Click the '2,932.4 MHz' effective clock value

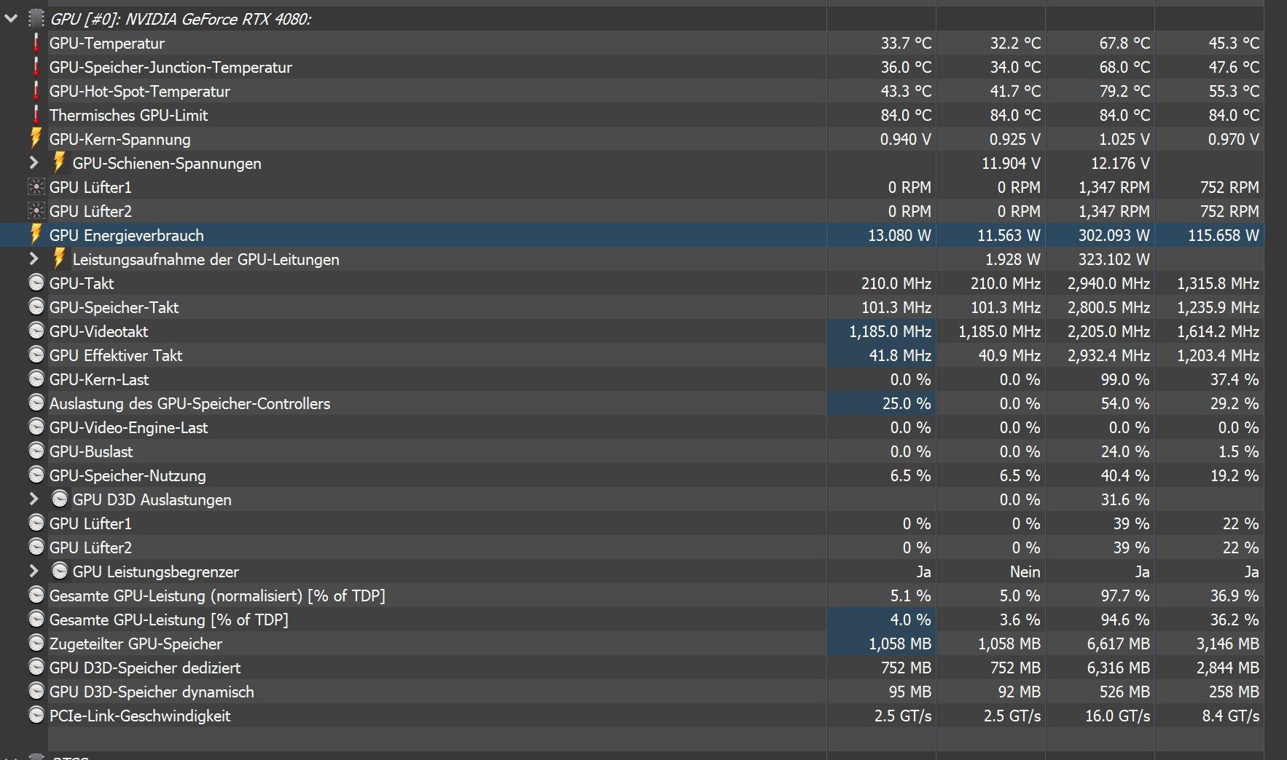click(x=1108, y=356)
